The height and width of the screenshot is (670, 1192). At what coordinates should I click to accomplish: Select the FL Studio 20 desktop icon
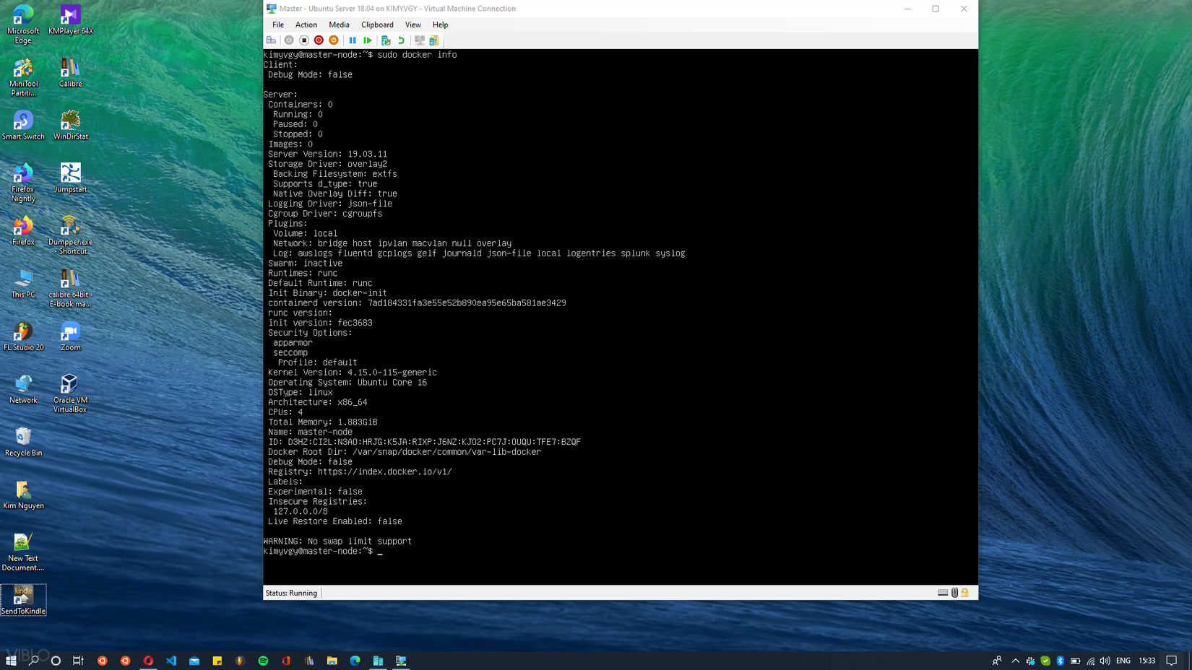23,336
